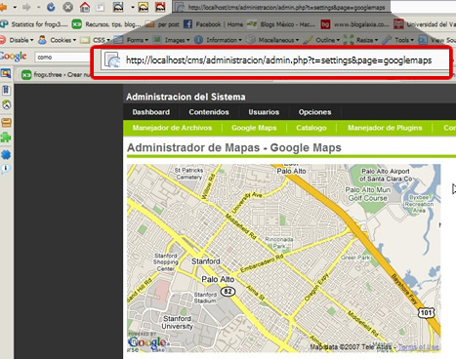Image resolution: width=456 pixels, height=359 pixels.
Task: Click the red Disable circle icon
Action: (x=3, y=40)
